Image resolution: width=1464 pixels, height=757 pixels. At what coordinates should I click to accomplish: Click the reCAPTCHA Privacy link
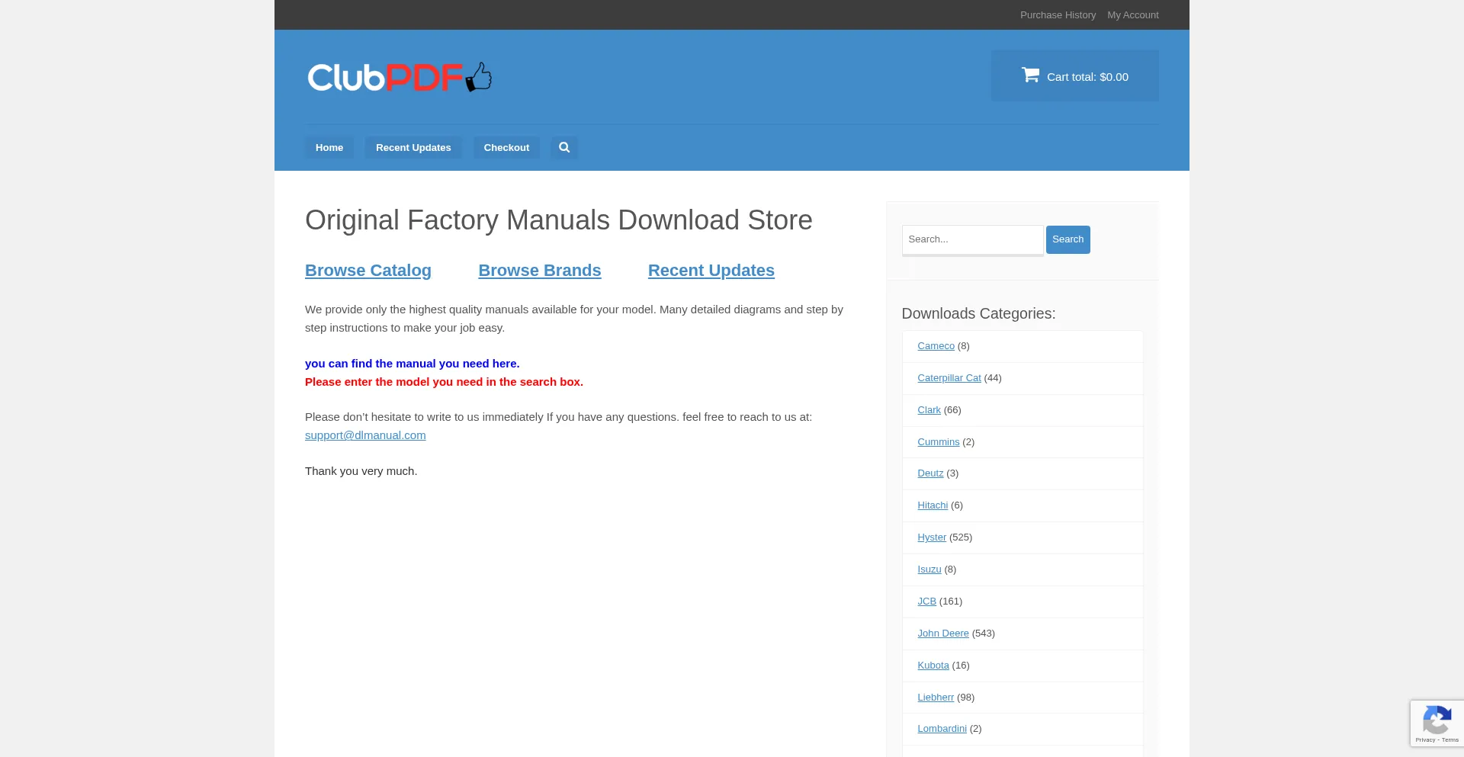pyautogui.click(x=1425, y=740)
